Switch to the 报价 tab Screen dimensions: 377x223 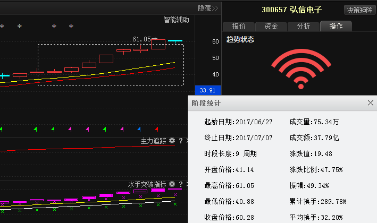(x=239, y=26)
